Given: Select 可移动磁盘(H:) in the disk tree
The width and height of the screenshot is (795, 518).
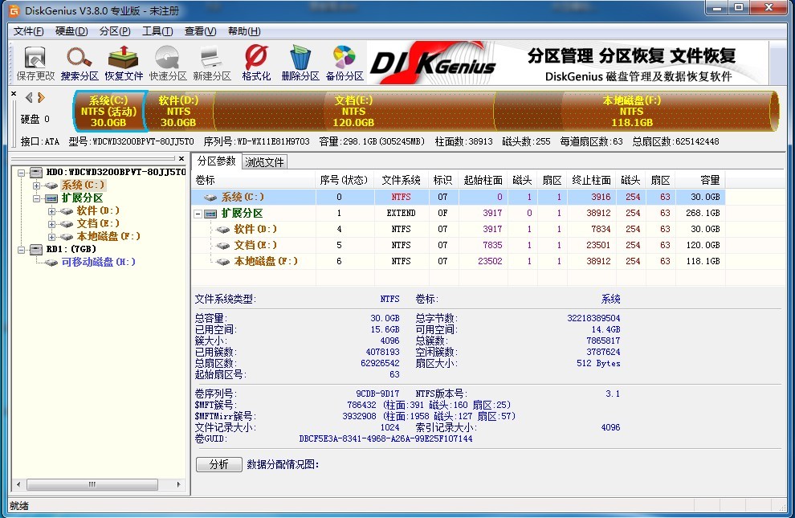Looking at the screenshot, I should (x=98, y=262).
